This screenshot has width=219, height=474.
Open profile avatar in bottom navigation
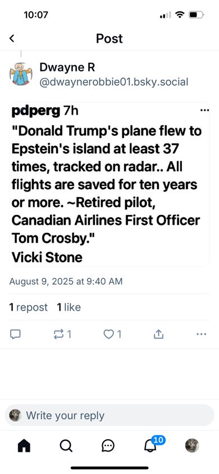192,445
